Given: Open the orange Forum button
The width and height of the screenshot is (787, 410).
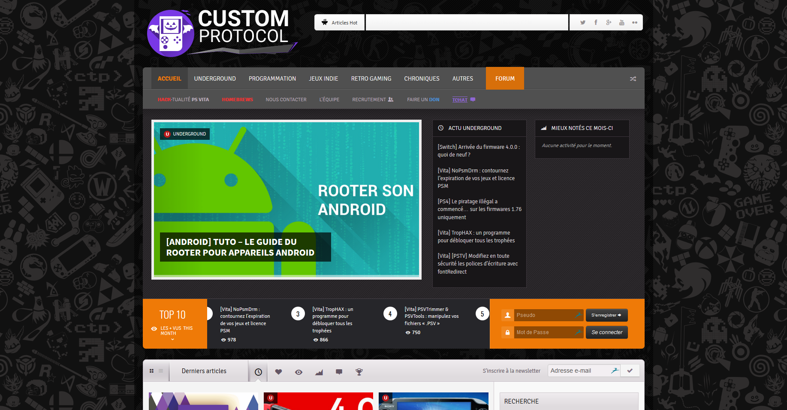Looking at the screenshot, I should tap(505, 78).
